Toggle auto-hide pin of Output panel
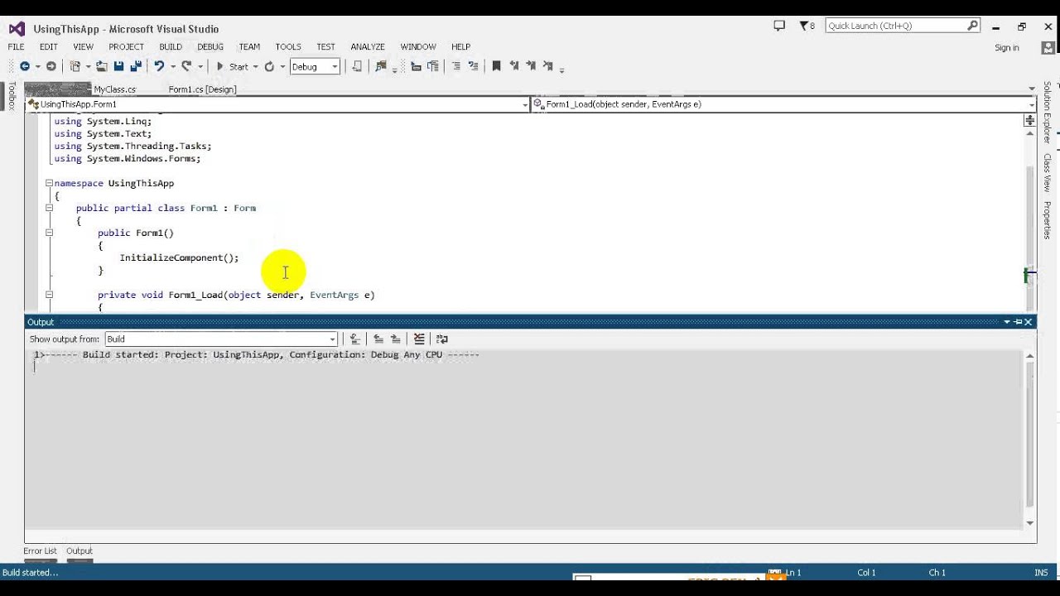Screen dimensions: 1060x596 1018,322
